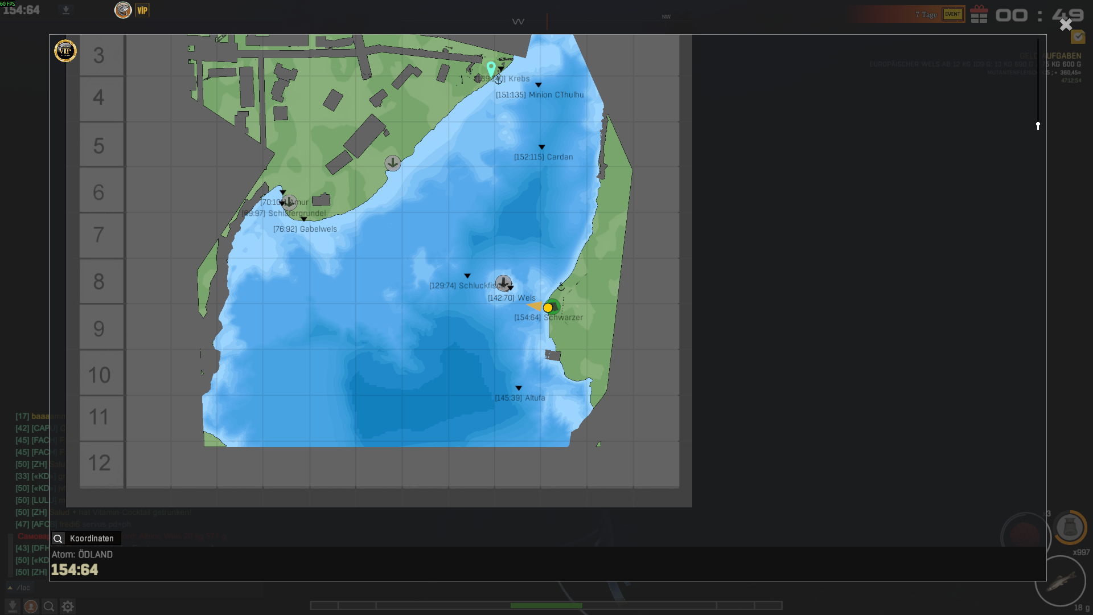Open the gift box event icon
Viewport: 1093px width, 615px height.
979,14
